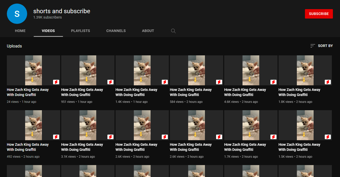This screenshot has width=340, height=177.
Task: Click the 1.39K subscribers text
Action: [47, 18]
